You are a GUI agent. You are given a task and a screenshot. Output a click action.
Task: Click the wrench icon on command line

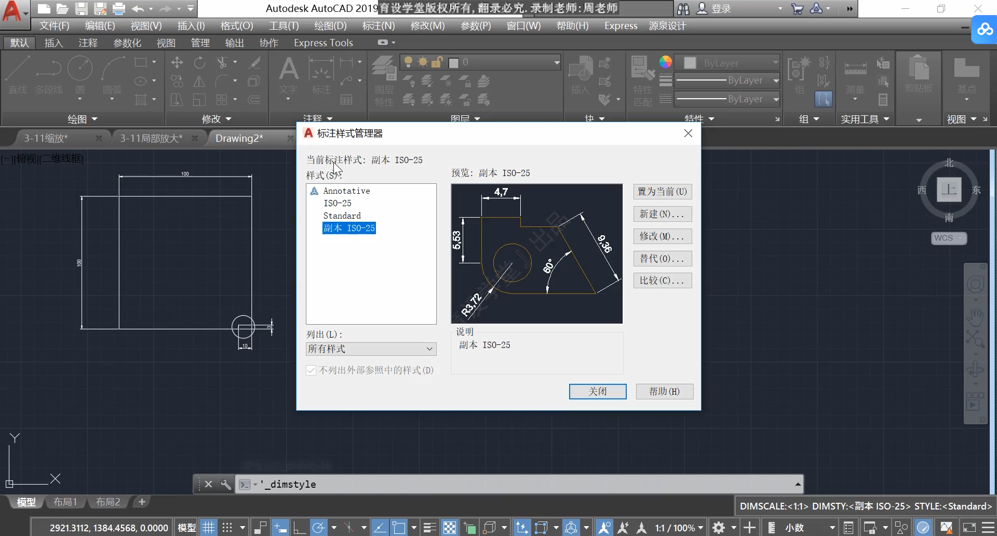(x=225, y=484)
